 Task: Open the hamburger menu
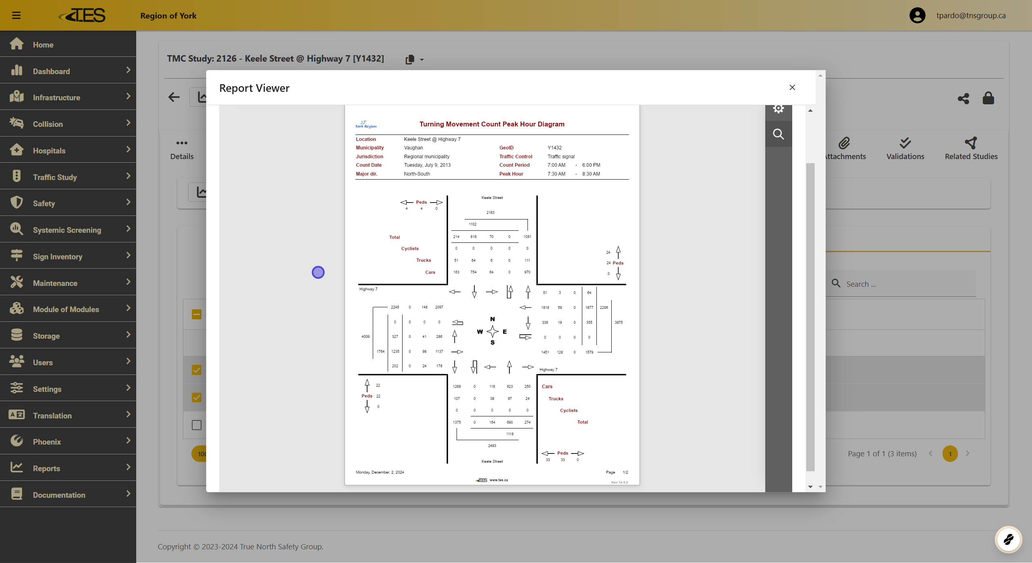[x=16, y=15]
